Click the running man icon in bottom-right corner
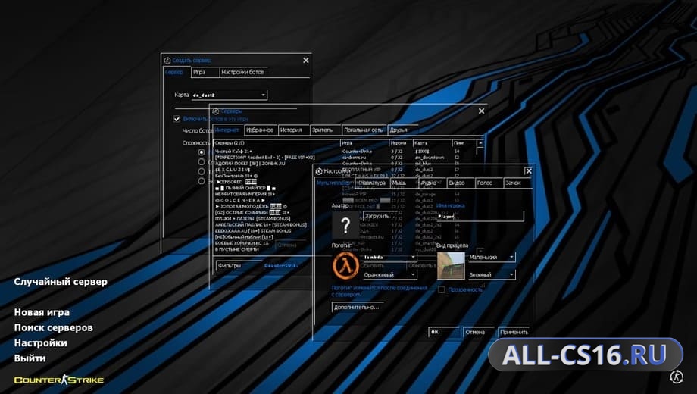 [677, 377]
